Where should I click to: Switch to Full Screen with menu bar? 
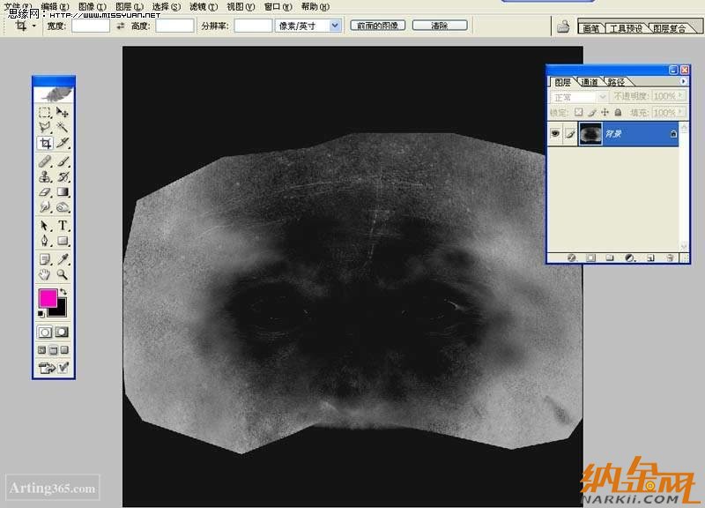point(53,350)
